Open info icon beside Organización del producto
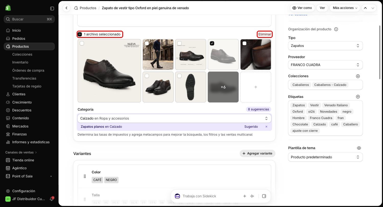 336,29
